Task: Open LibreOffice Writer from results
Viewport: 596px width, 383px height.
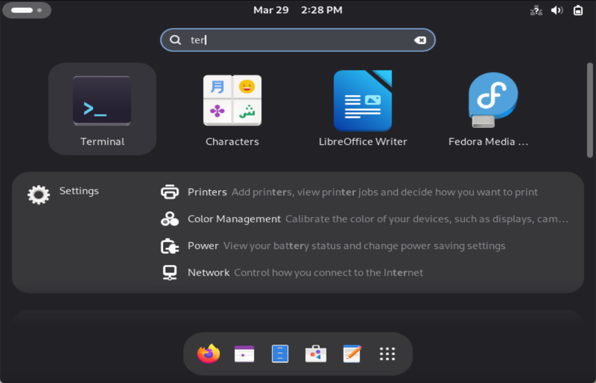Action: pos(363,101)
